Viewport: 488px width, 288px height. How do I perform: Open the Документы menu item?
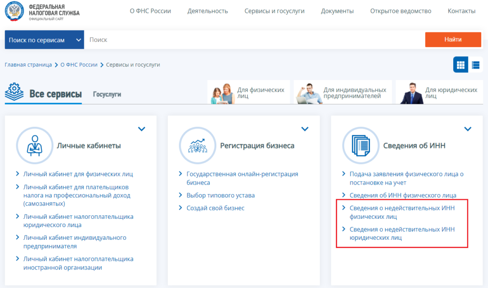coord(337,11)
